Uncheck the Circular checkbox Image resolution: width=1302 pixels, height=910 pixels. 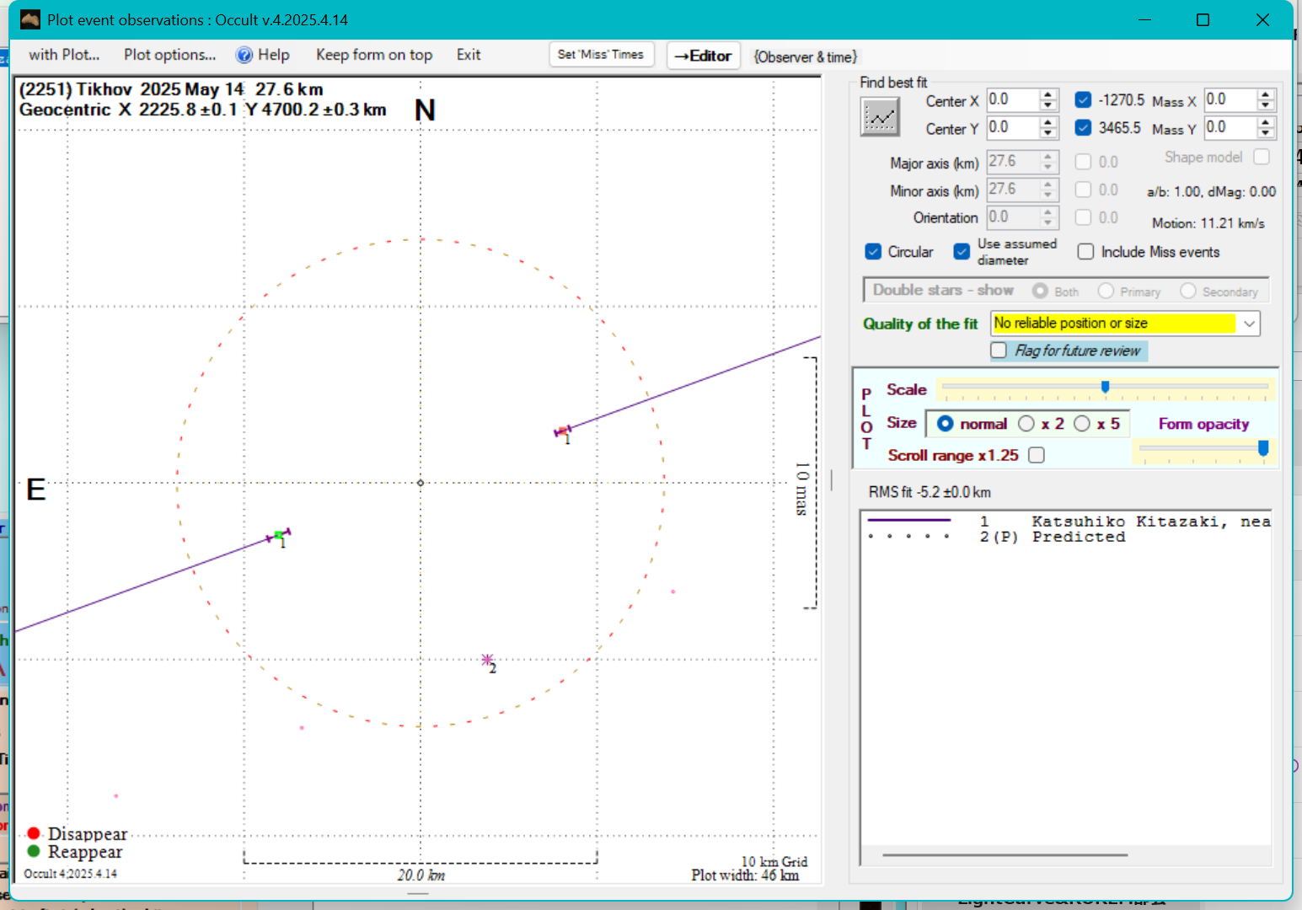(873, 252)
